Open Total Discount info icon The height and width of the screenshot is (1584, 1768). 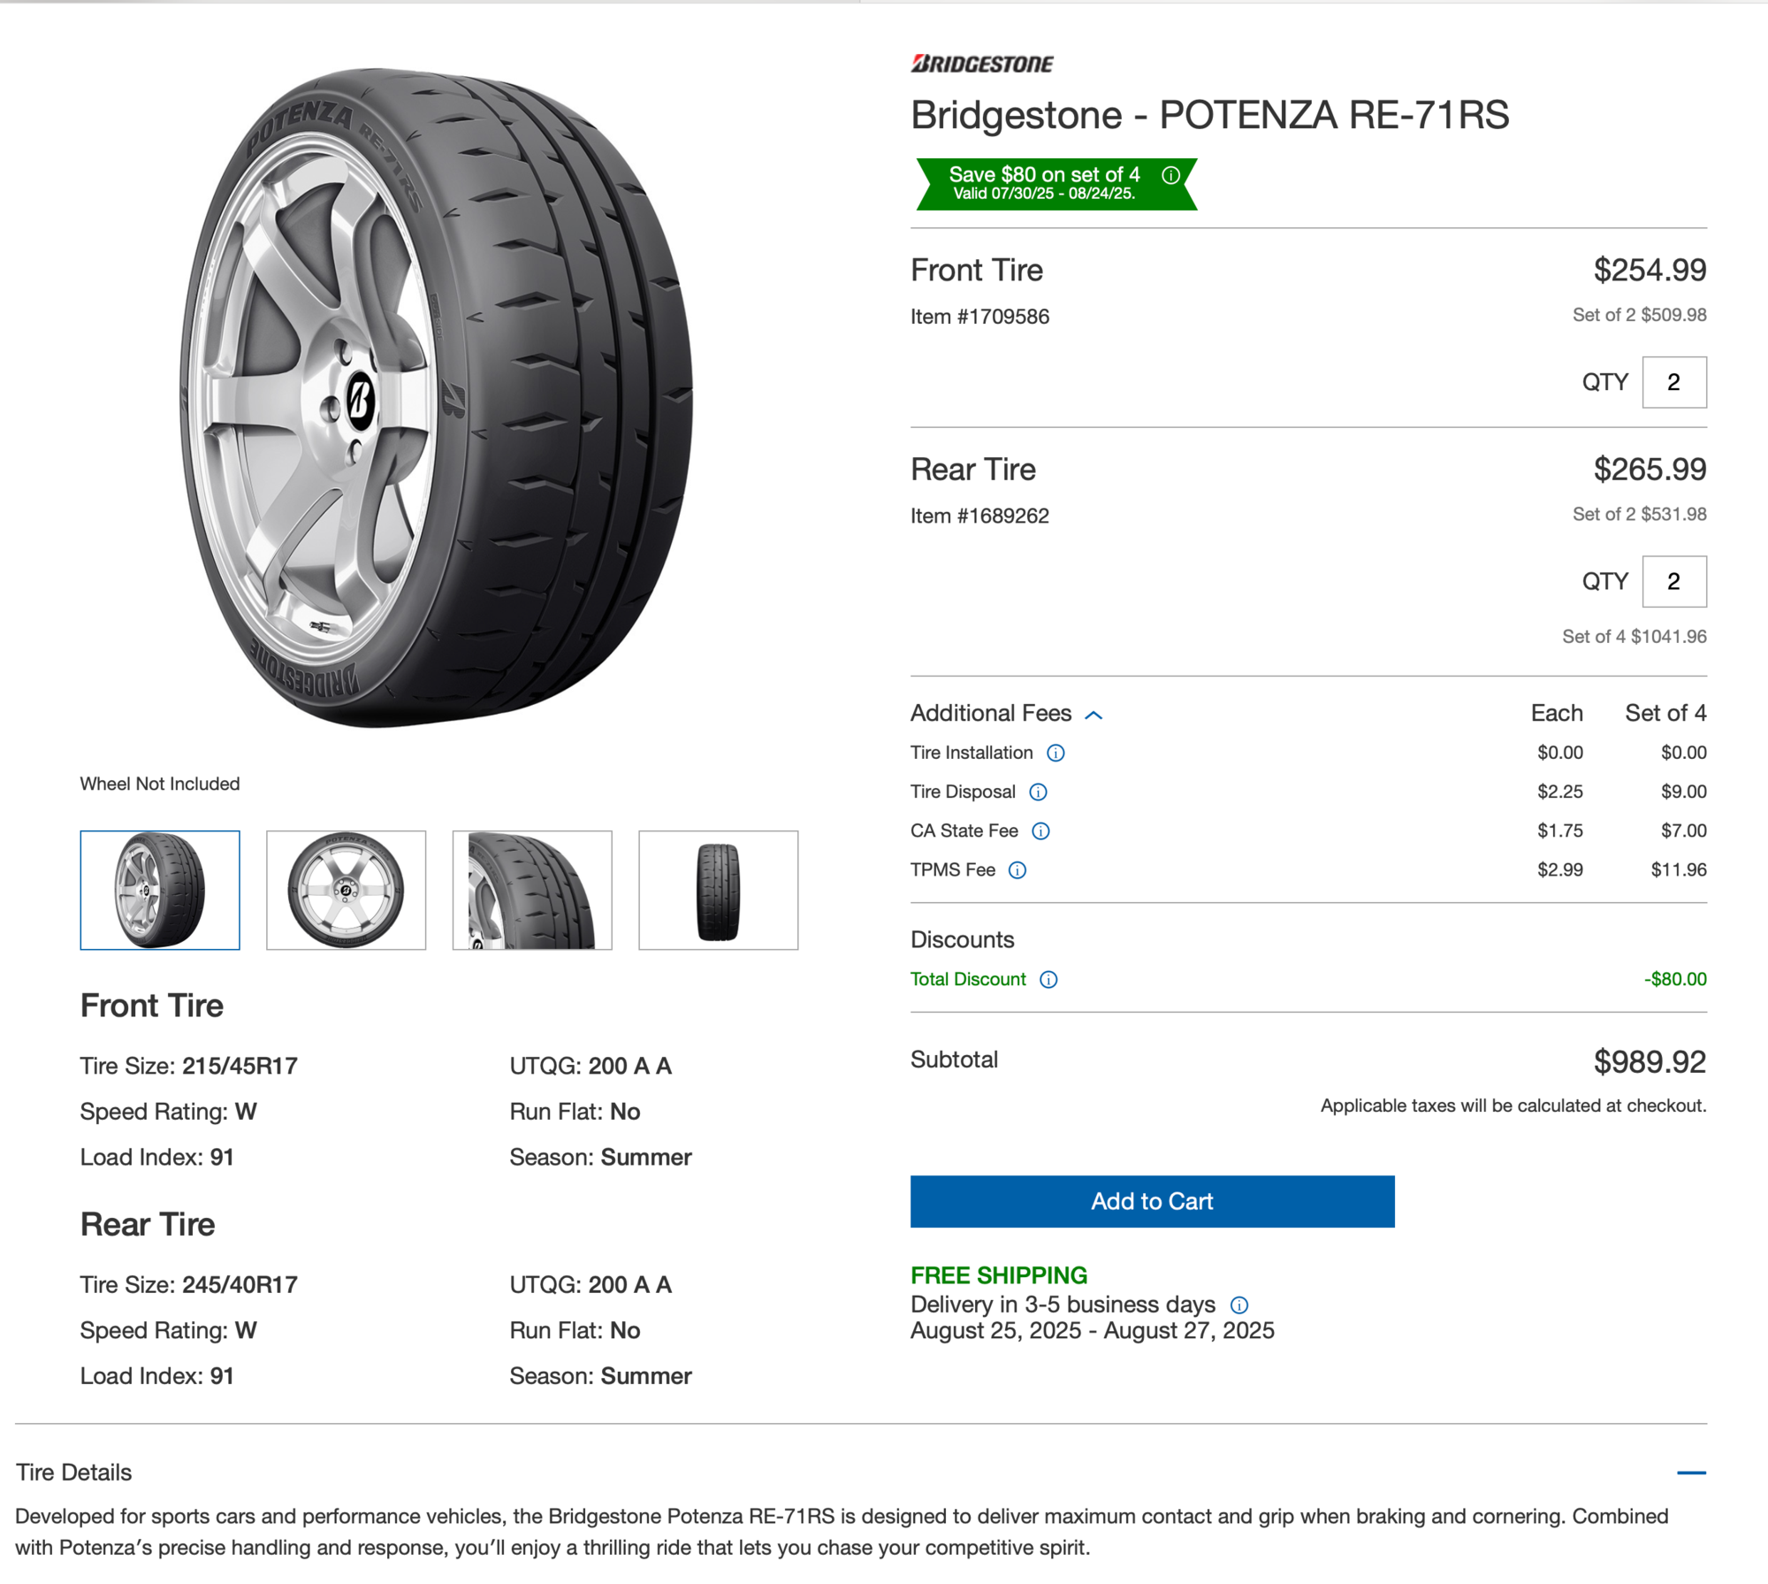point(1048,979)
